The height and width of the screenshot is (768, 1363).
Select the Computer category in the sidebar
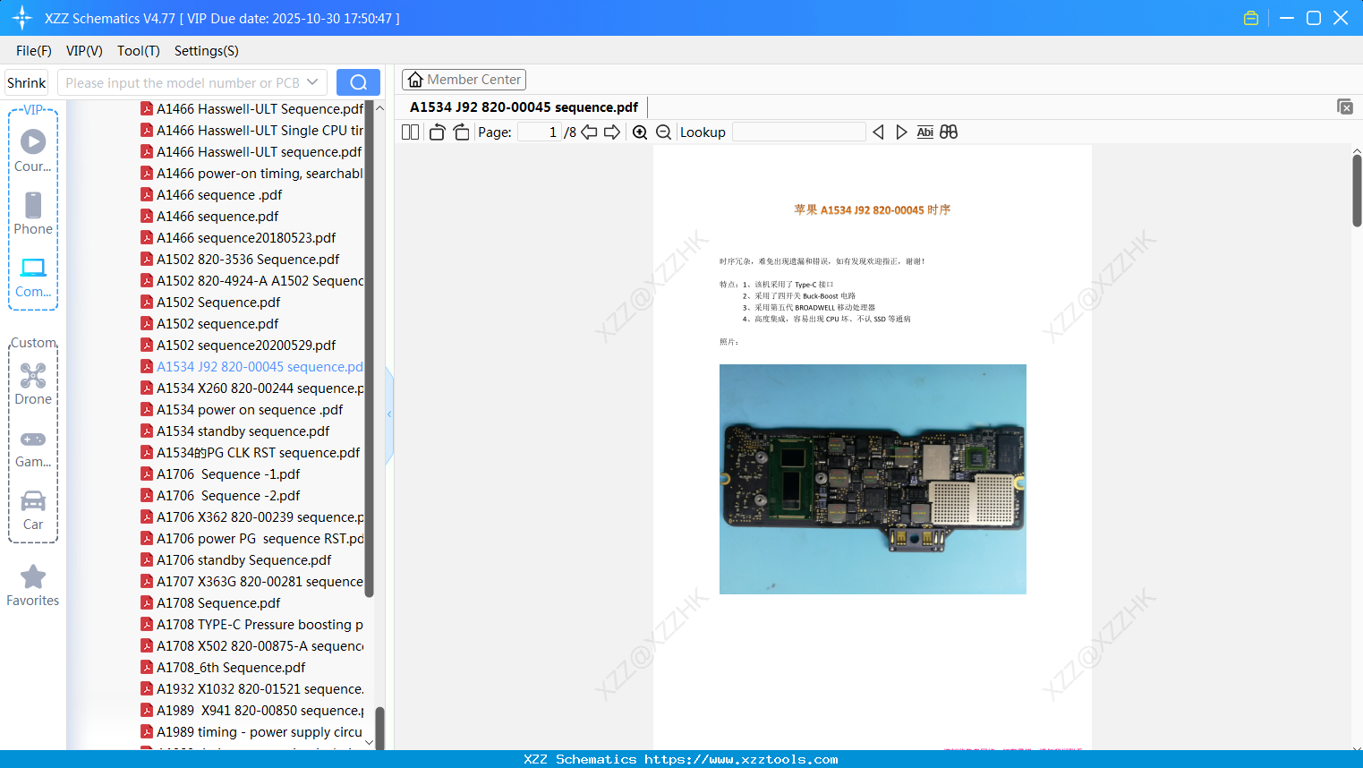tap(33, 277)
